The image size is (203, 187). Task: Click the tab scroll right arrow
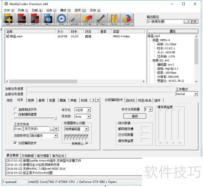98,100
